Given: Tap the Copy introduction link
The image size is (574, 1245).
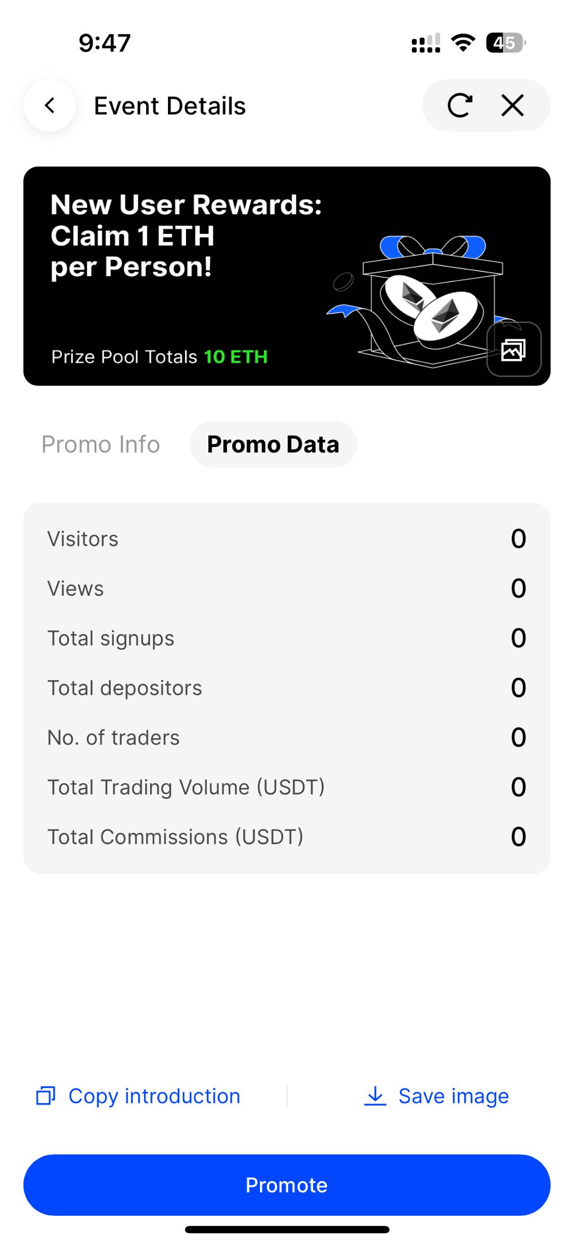Looking at the screenshot, I should (154, 1096).
